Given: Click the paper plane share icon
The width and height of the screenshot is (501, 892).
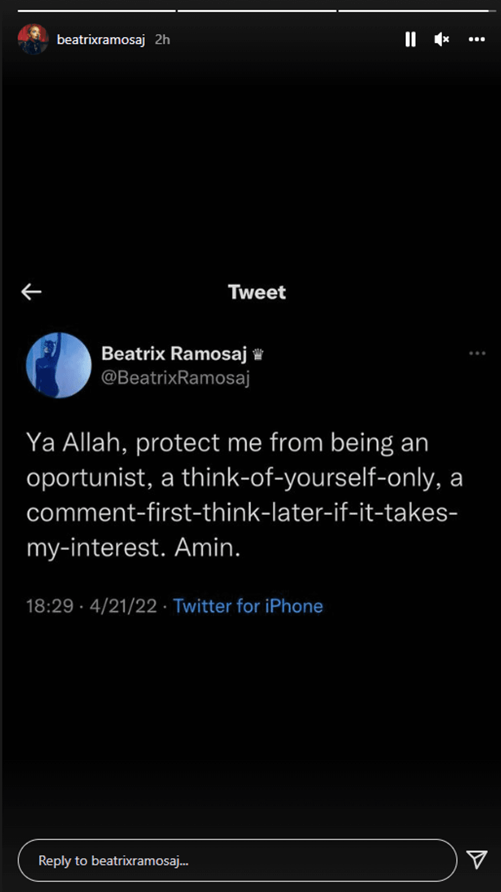Looking at the screenshot, I should (476, 859).
